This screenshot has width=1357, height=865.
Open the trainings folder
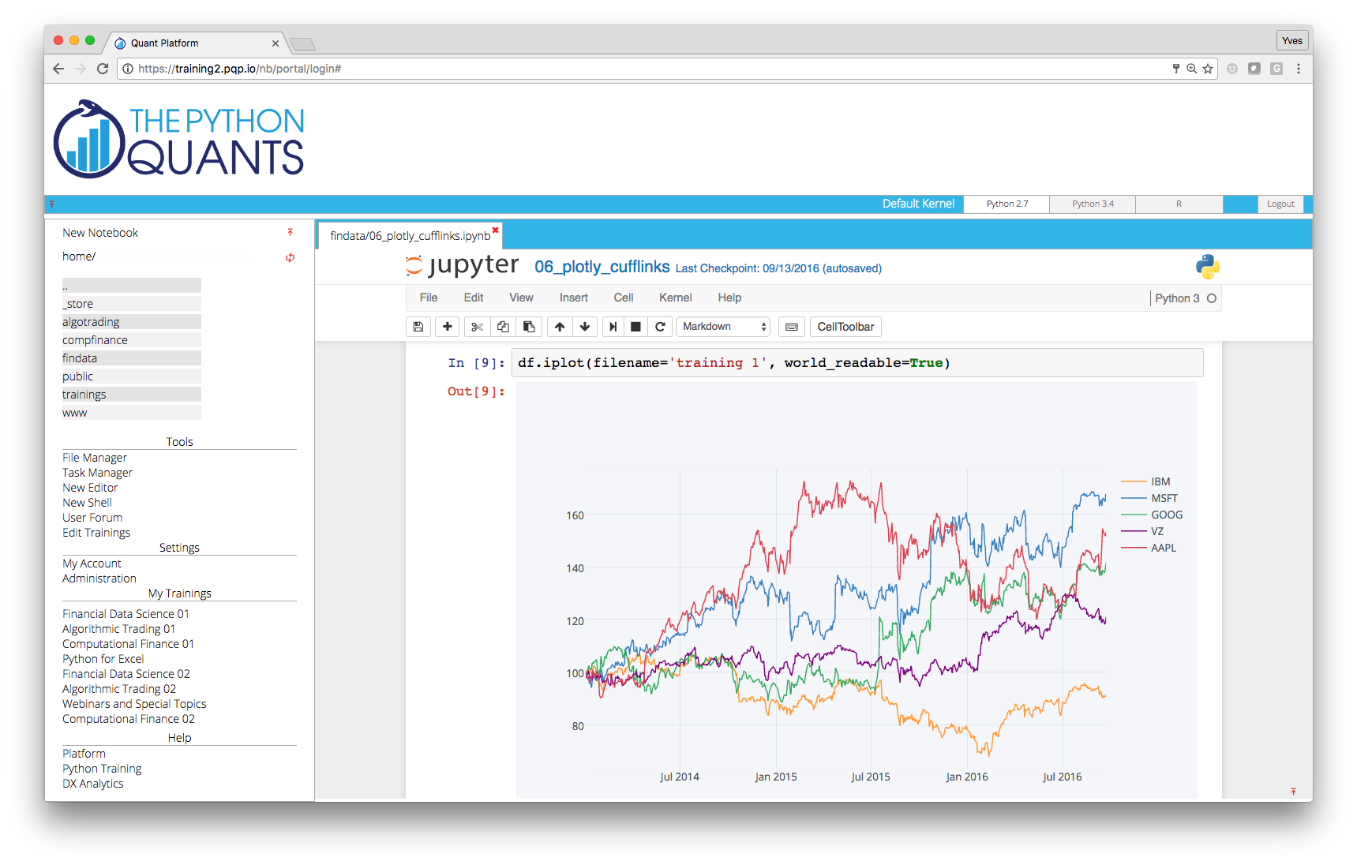tap(132, 395)
